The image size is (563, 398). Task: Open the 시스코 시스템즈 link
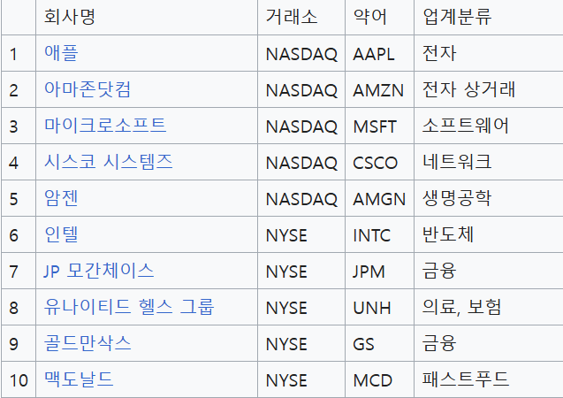point(108,162)
